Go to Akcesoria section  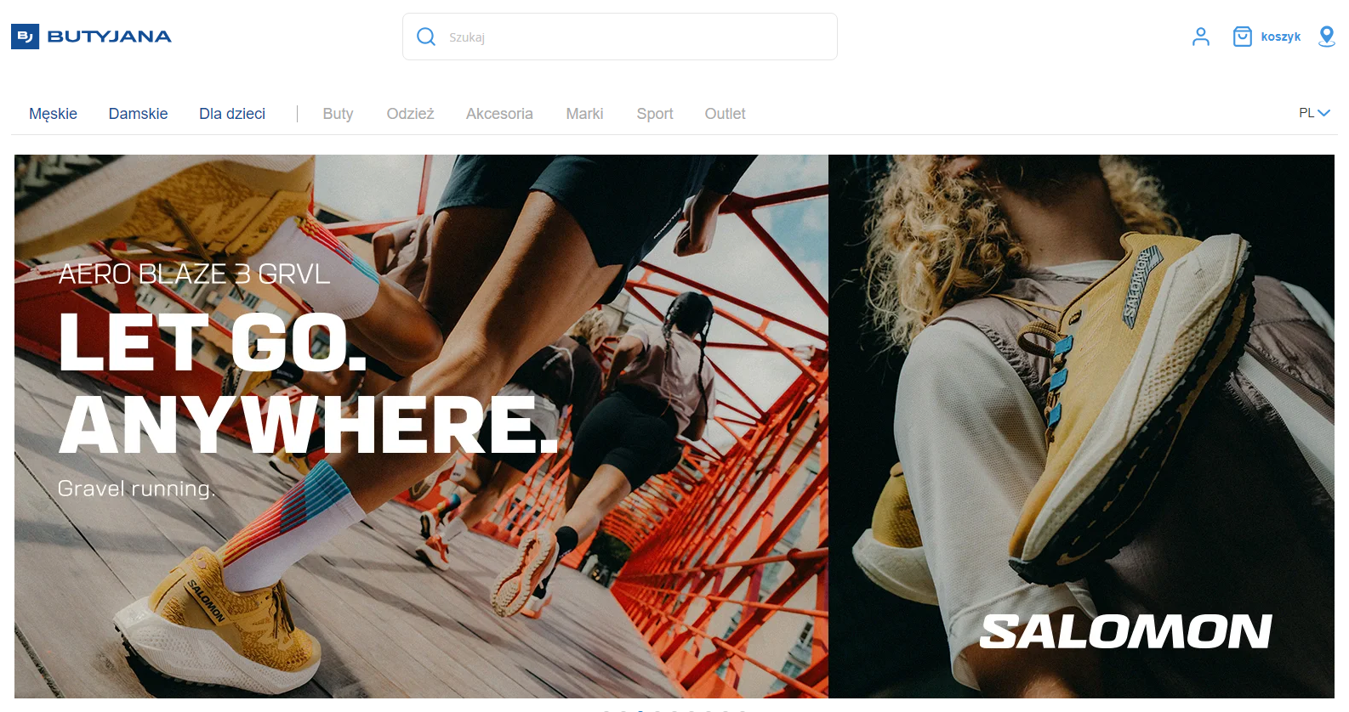click(x=499, y=114)
